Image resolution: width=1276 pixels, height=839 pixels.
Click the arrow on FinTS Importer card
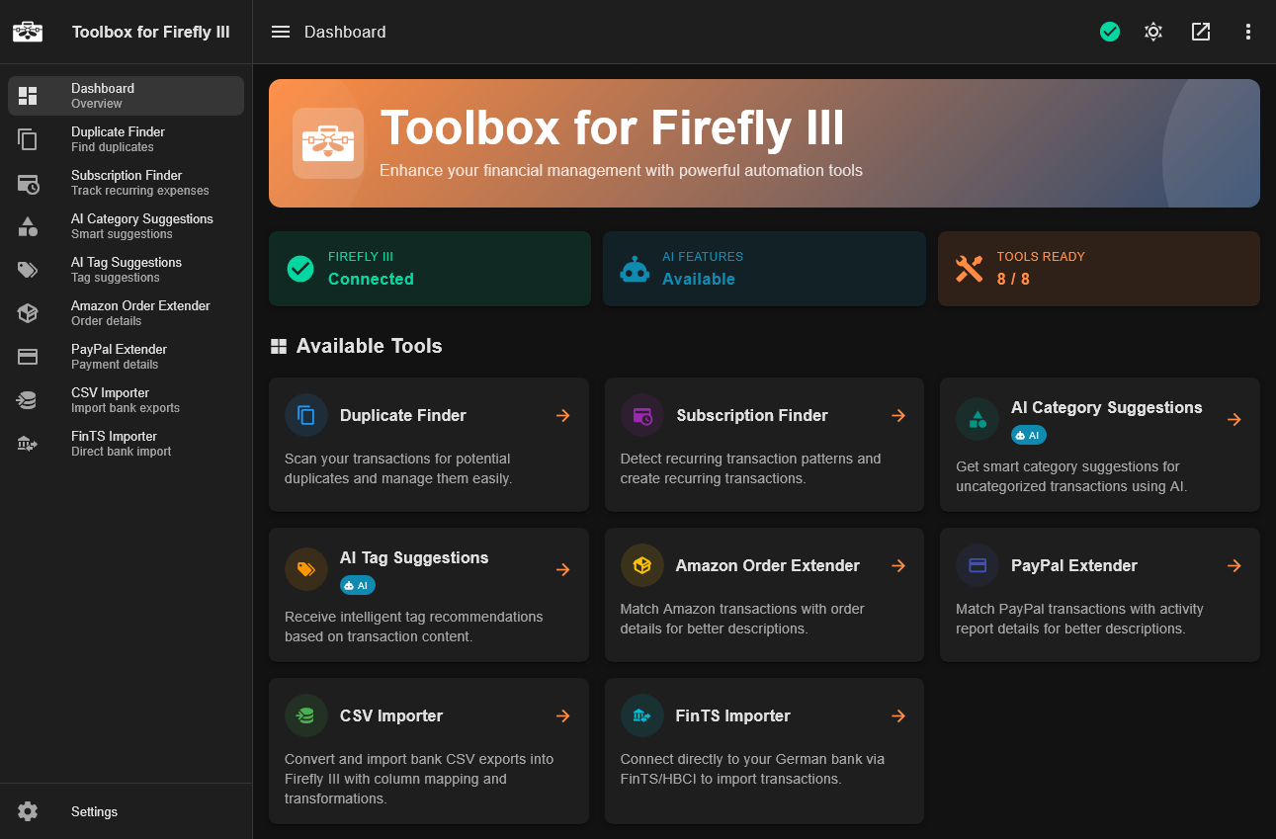[x=898, y=715]
